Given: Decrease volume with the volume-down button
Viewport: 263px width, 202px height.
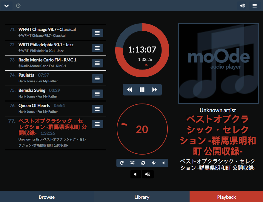Looking at the screenshot, I should coord(136,174).
